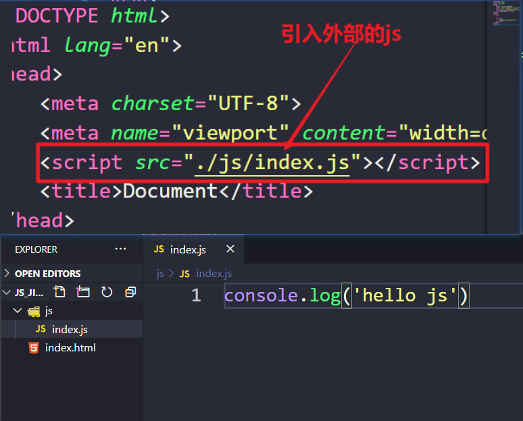
Task: Click the New Folder icon in explorer
Action: click(x=83, y=292)
